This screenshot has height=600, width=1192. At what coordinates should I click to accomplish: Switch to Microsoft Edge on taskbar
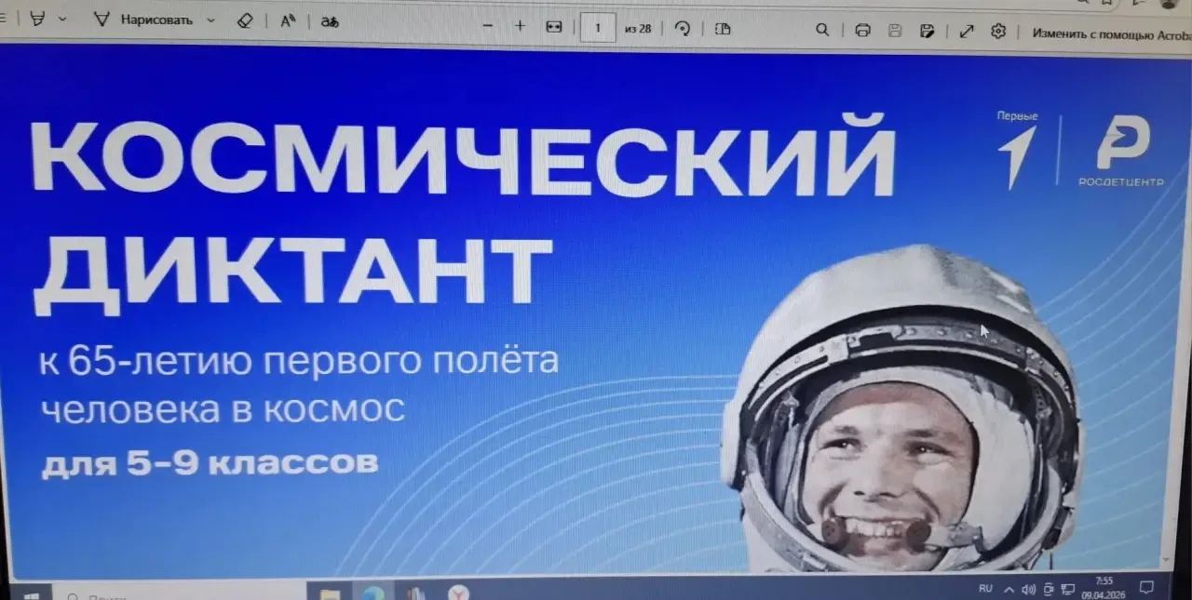click(373, 593)
